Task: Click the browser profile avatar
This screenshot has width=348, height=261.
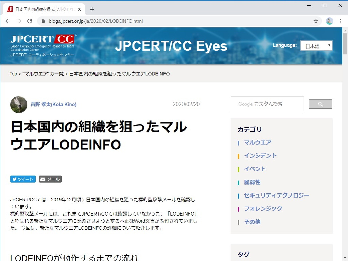Action: (329, 21)
